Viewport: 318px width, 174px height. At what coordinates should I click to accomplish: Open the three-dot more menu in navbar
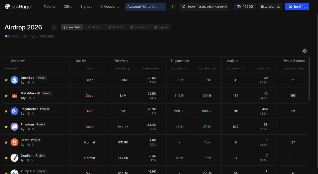point(173,7)
